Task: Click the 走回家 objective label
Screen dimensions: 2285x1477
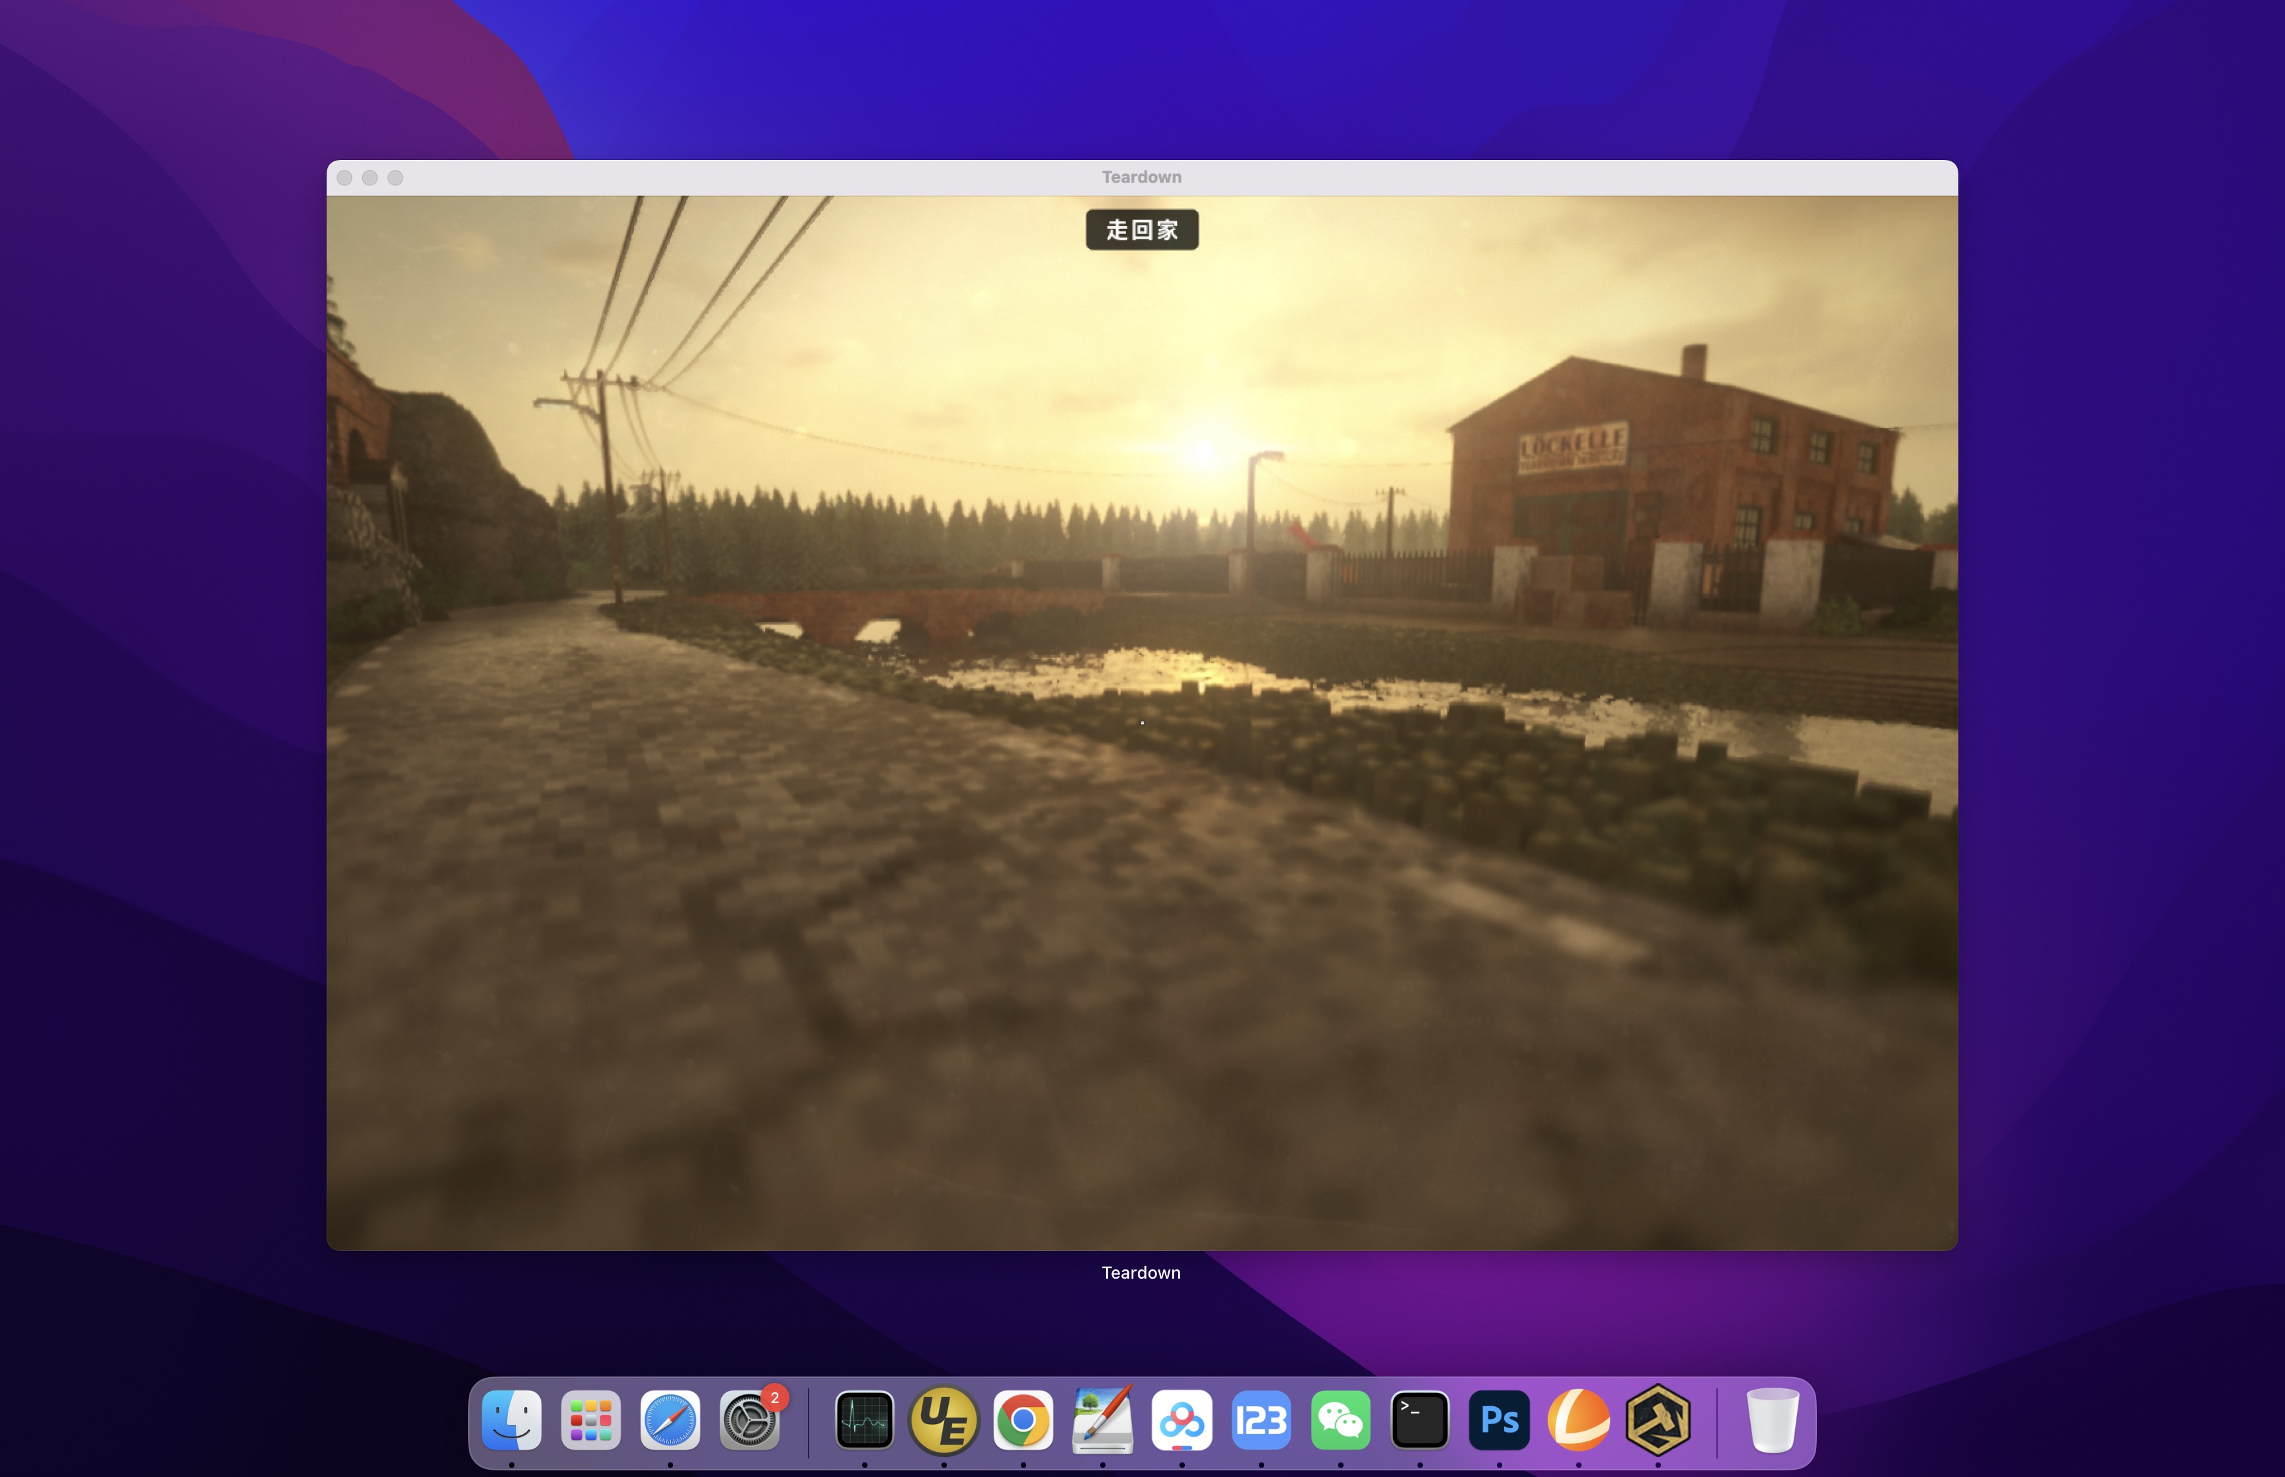Action: coord(1142,230)
